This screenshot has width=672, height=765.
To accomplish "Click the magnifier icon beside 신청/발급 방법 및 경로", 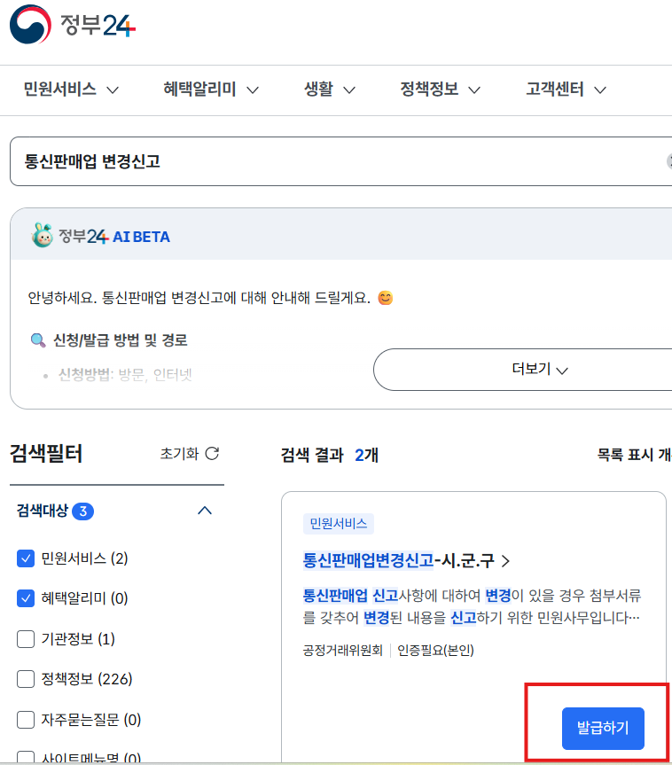I will pos(38,340).
